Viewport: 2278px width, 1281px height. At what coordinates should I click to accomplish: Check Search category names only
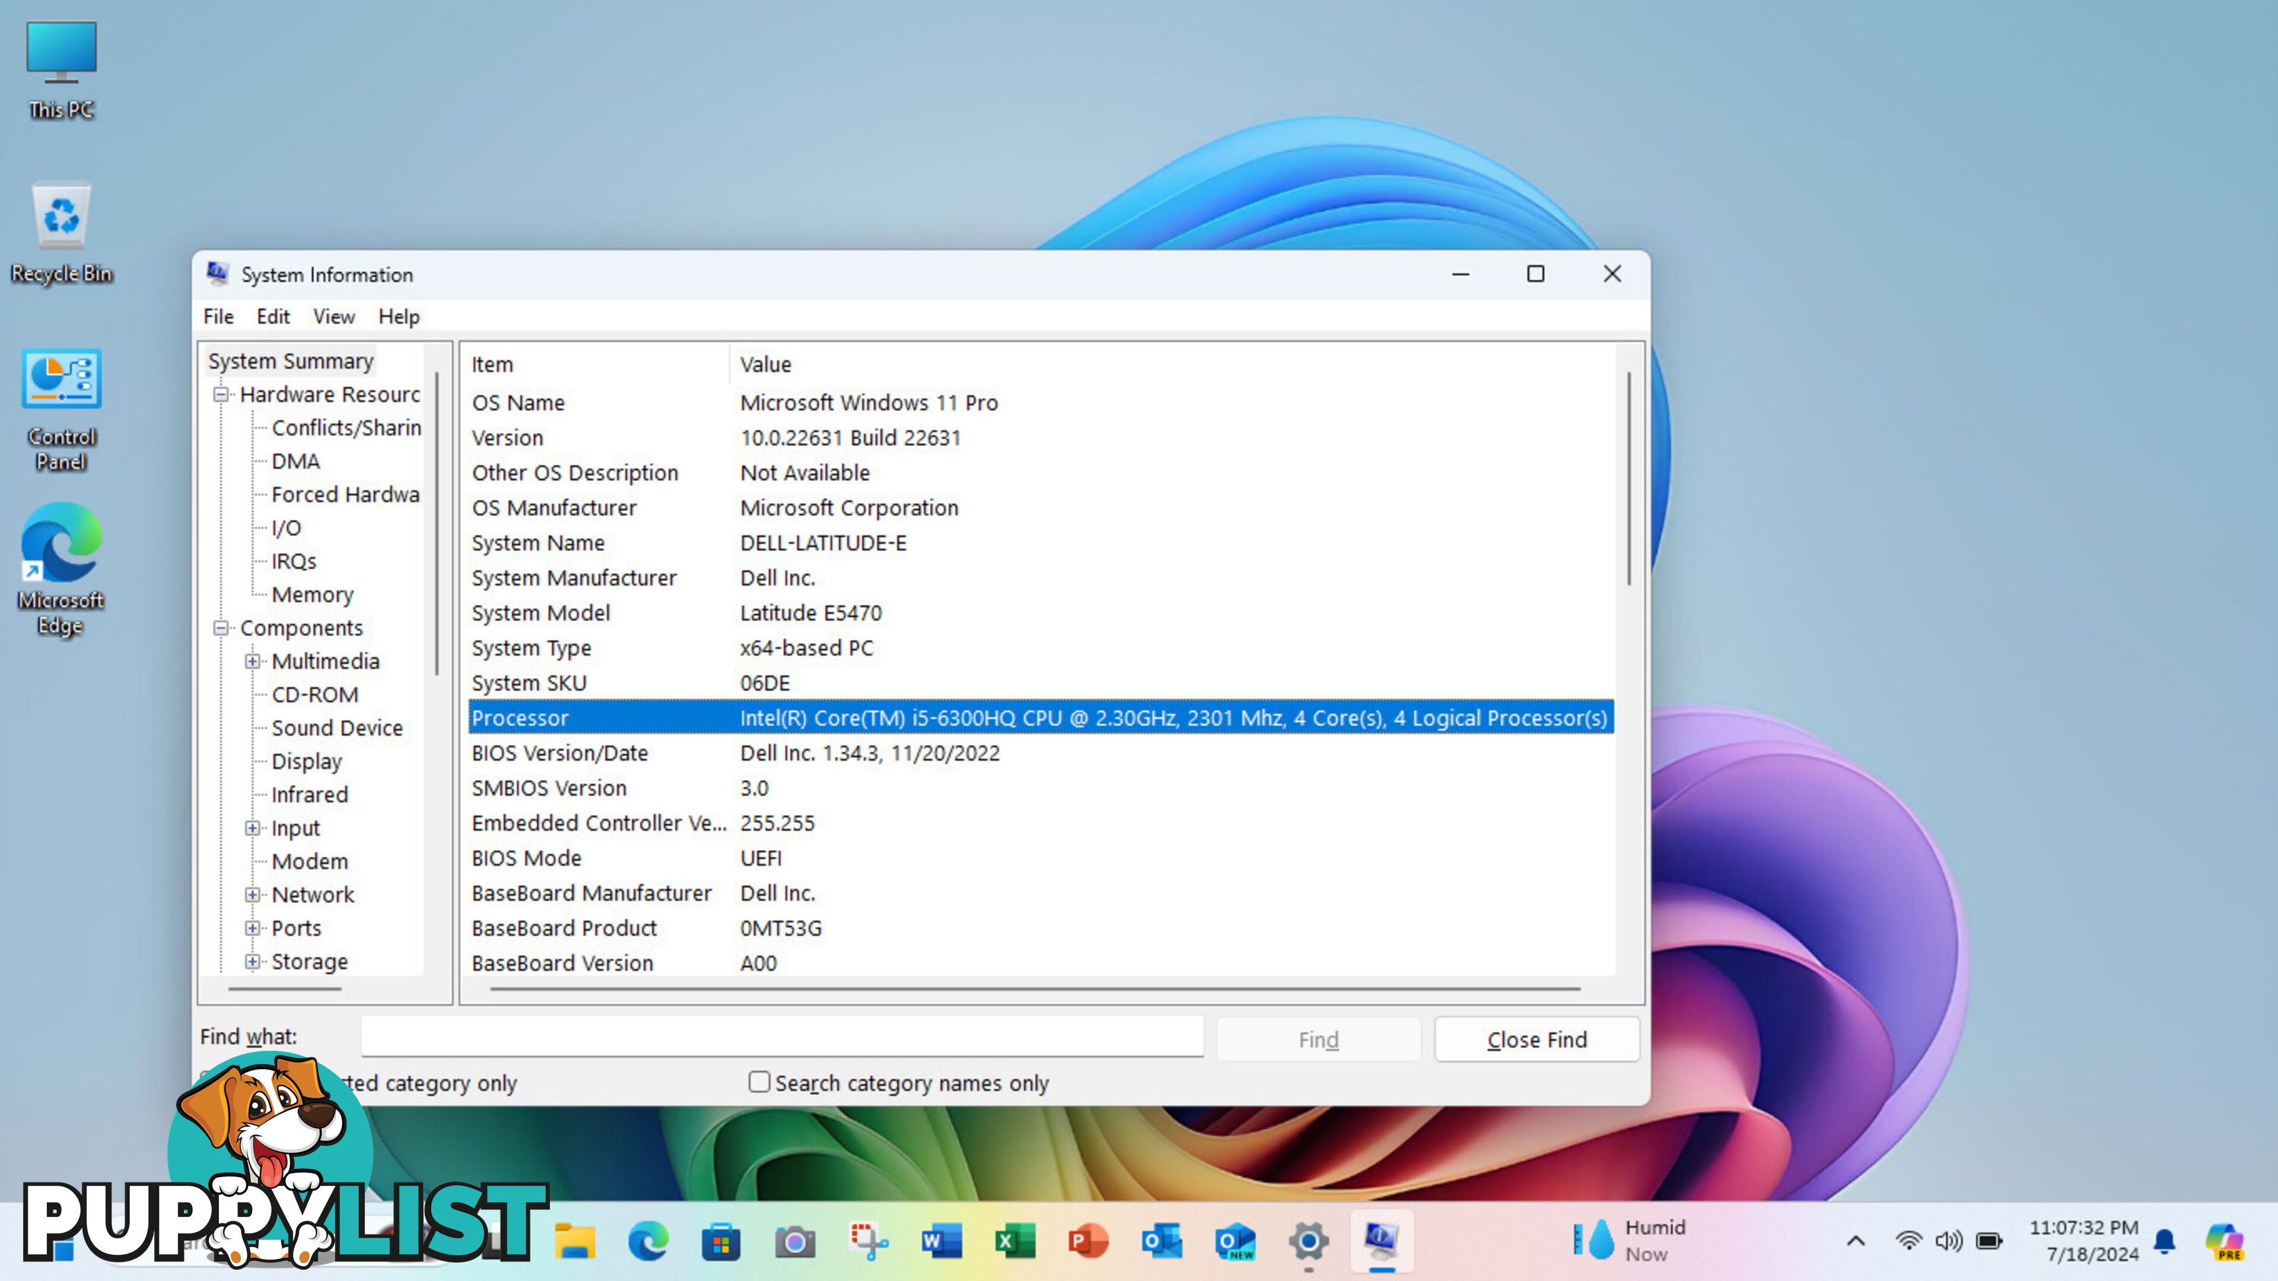point(759,1081)
